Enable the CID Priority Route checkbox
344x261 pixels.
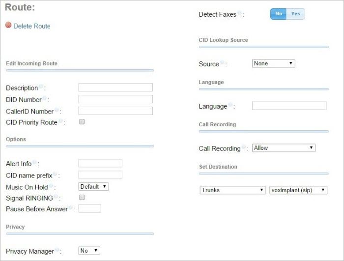(x=82, y=122)
